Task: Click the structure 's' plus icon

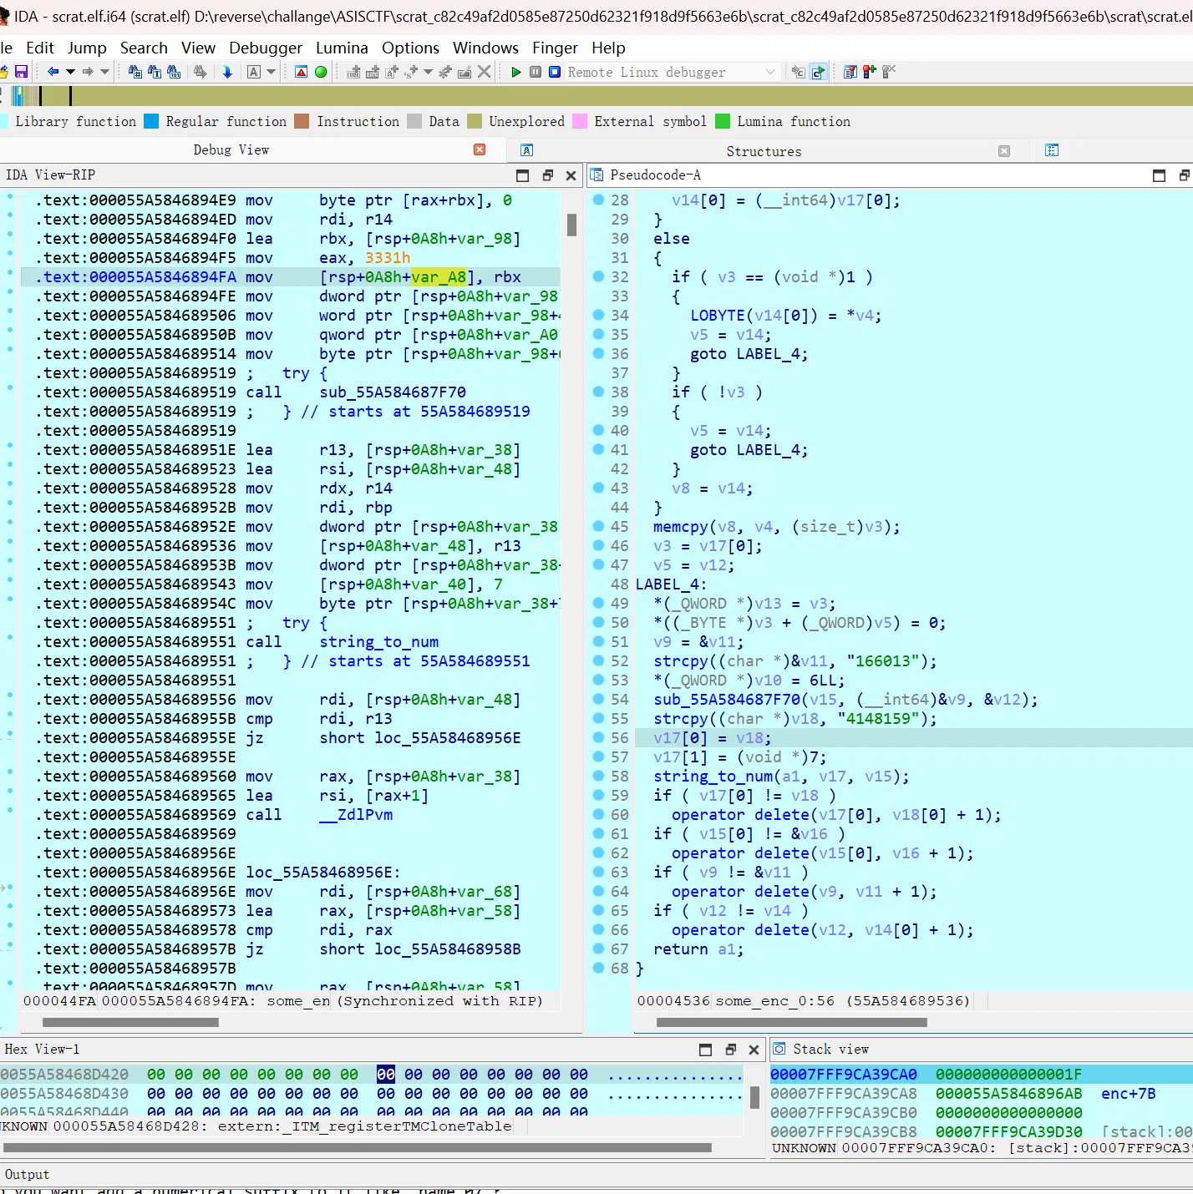Action: click(411, 72)
